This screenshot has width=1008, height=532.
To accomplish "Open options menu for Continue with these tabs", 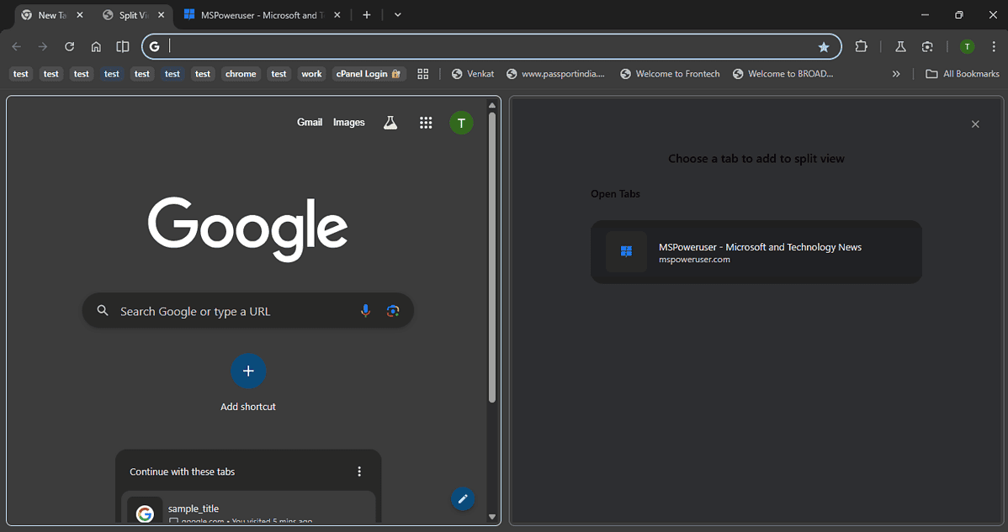I will tap(359, 471).
